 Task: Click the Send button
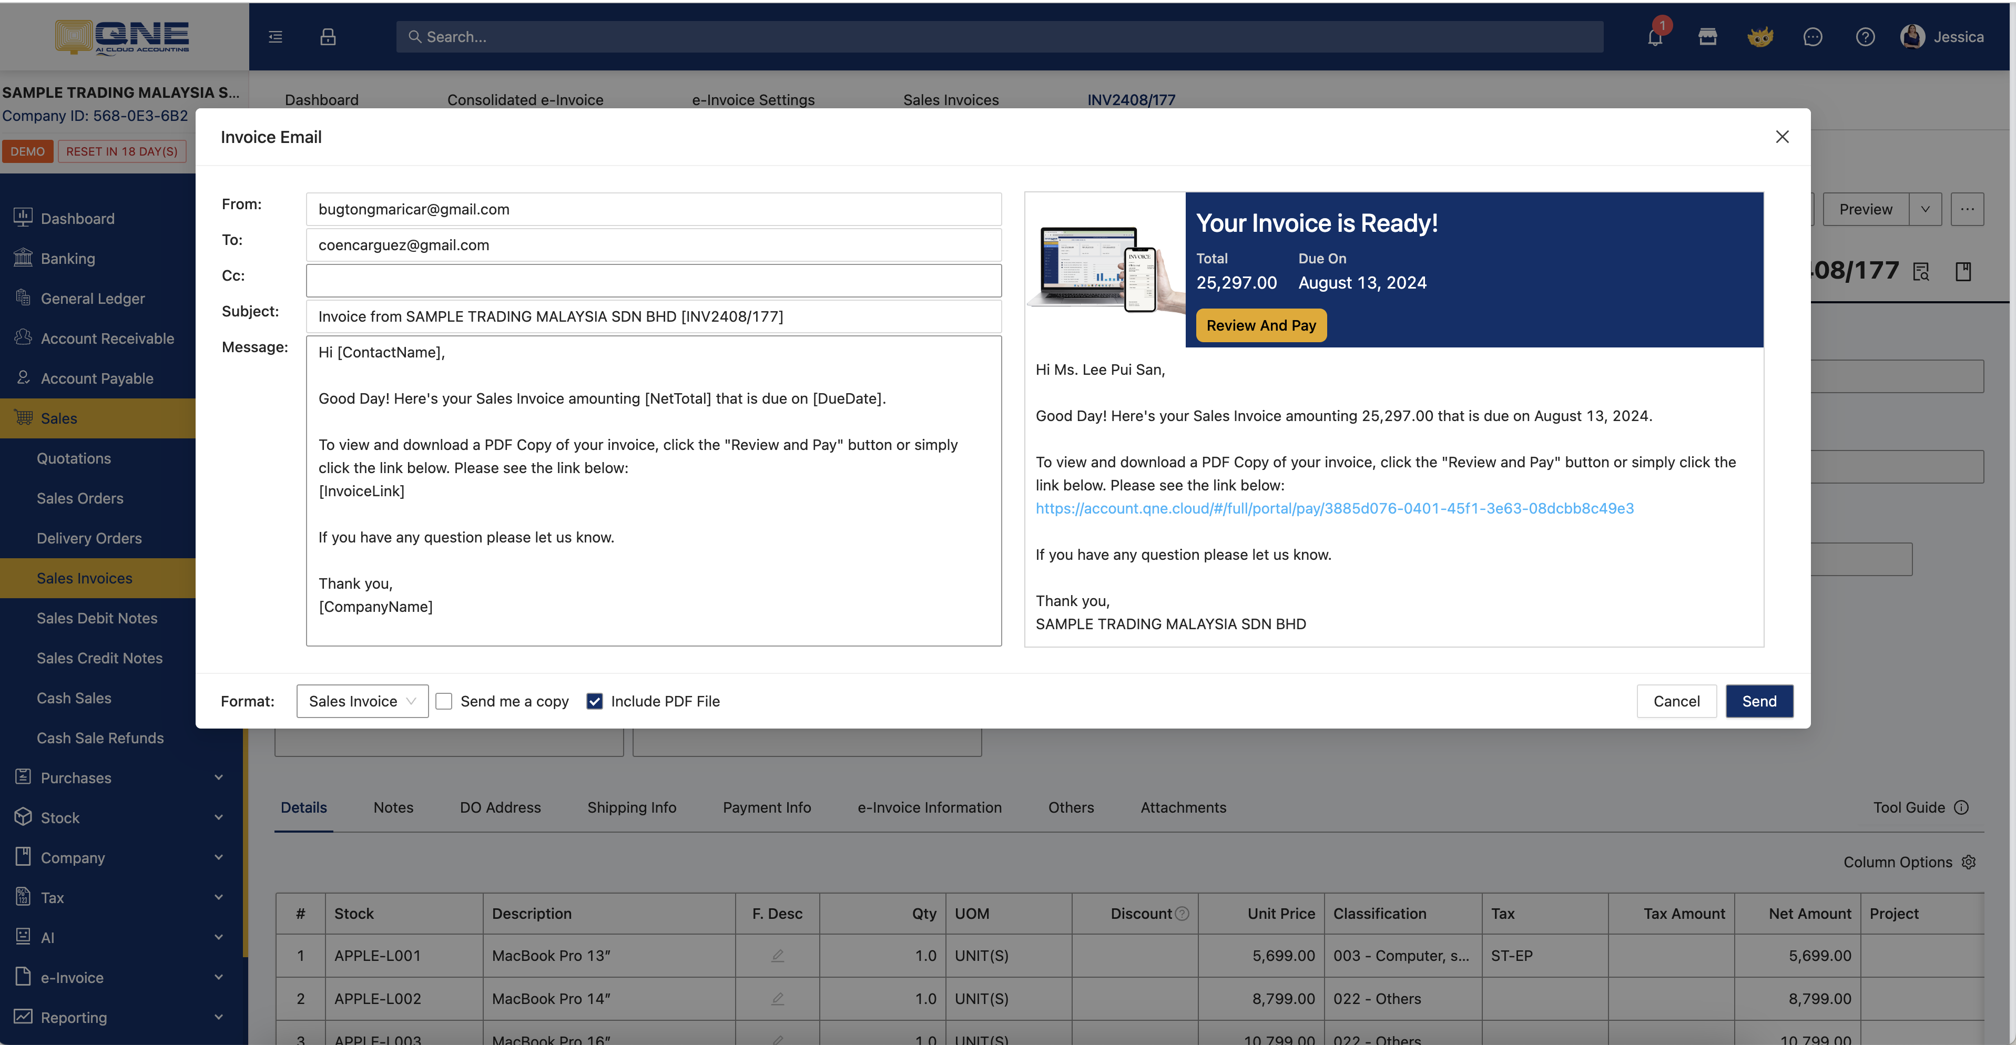1758,701
